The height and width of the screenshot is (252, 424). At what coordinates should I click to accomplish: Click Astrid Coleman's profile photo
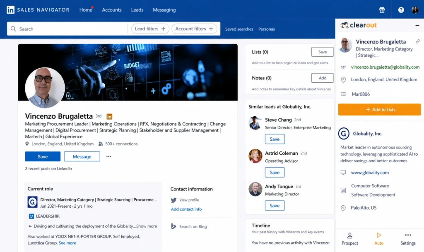point(255,156)
